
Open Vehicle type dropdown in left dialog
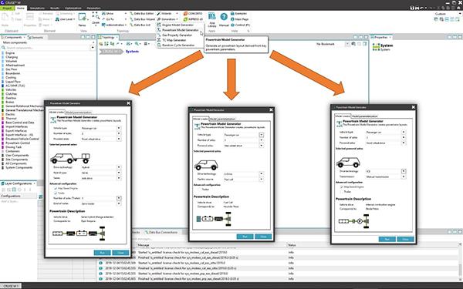point(119,128)
